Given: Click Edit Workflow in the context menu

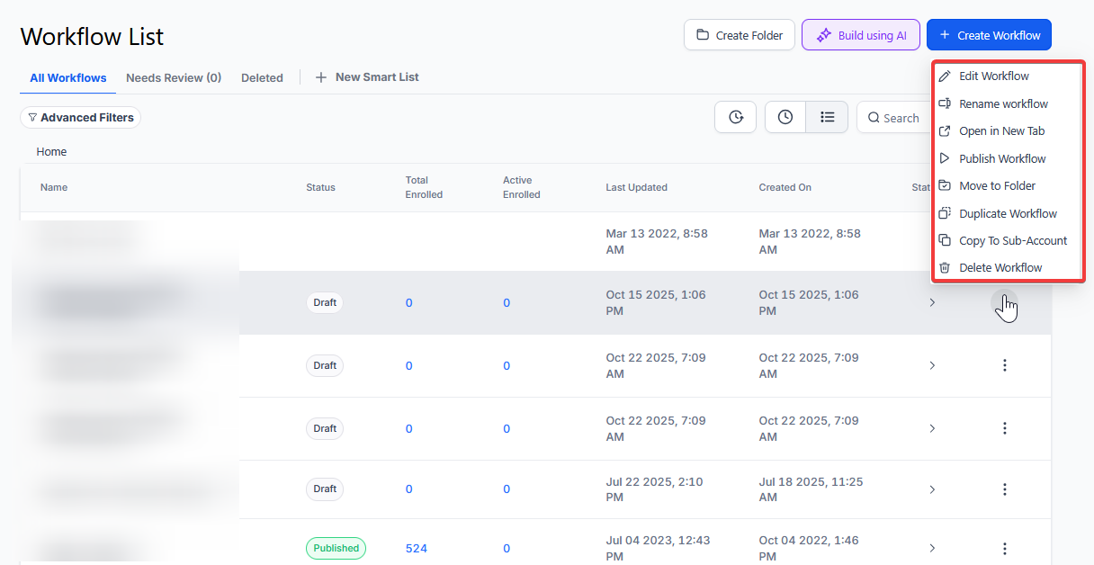Looking at the screenshot, I should (993, 76).
